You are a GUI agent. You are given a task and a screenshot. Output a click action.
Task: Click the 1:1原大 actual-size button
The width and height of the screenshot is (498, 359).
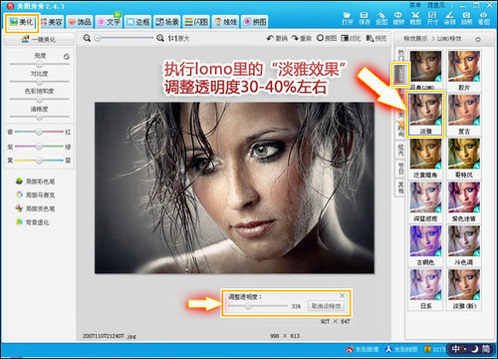tap(178, 38)
